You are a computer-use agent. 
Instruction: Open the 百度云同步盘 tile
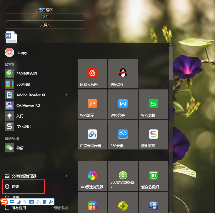click(x=92, y=135)
